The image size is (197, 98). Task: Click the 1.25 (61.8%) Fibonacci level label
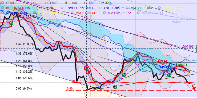[x=25, y=61]
